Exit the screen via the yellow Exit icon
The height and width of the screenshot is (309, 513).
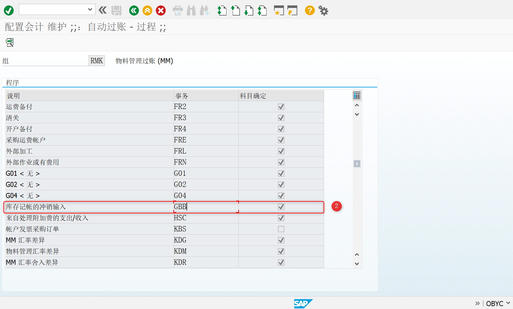click(147, 10)
